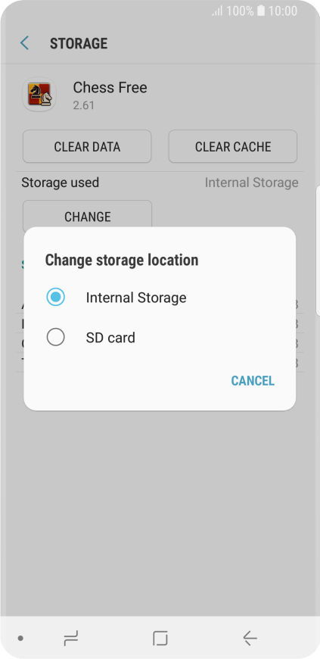Tap the signal strength status icon
320x659 pixels.
coord(217,11)
